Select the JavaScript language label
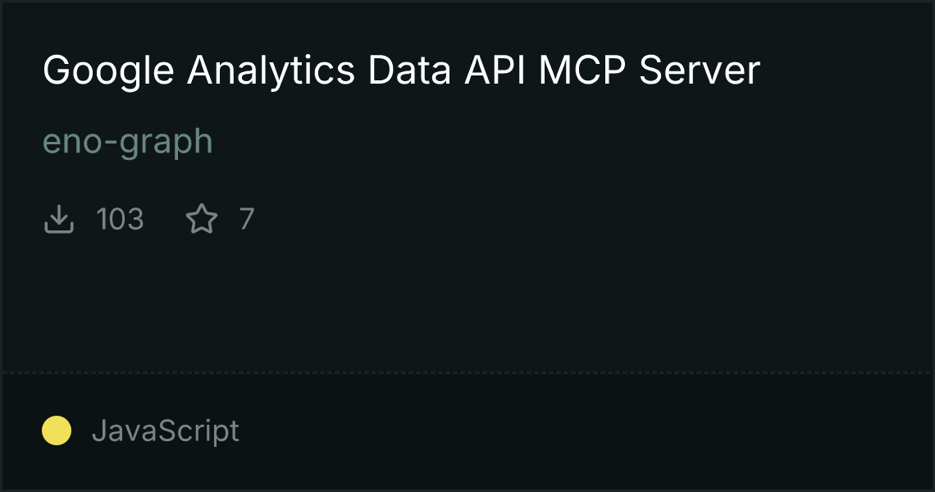 point(166,430)
